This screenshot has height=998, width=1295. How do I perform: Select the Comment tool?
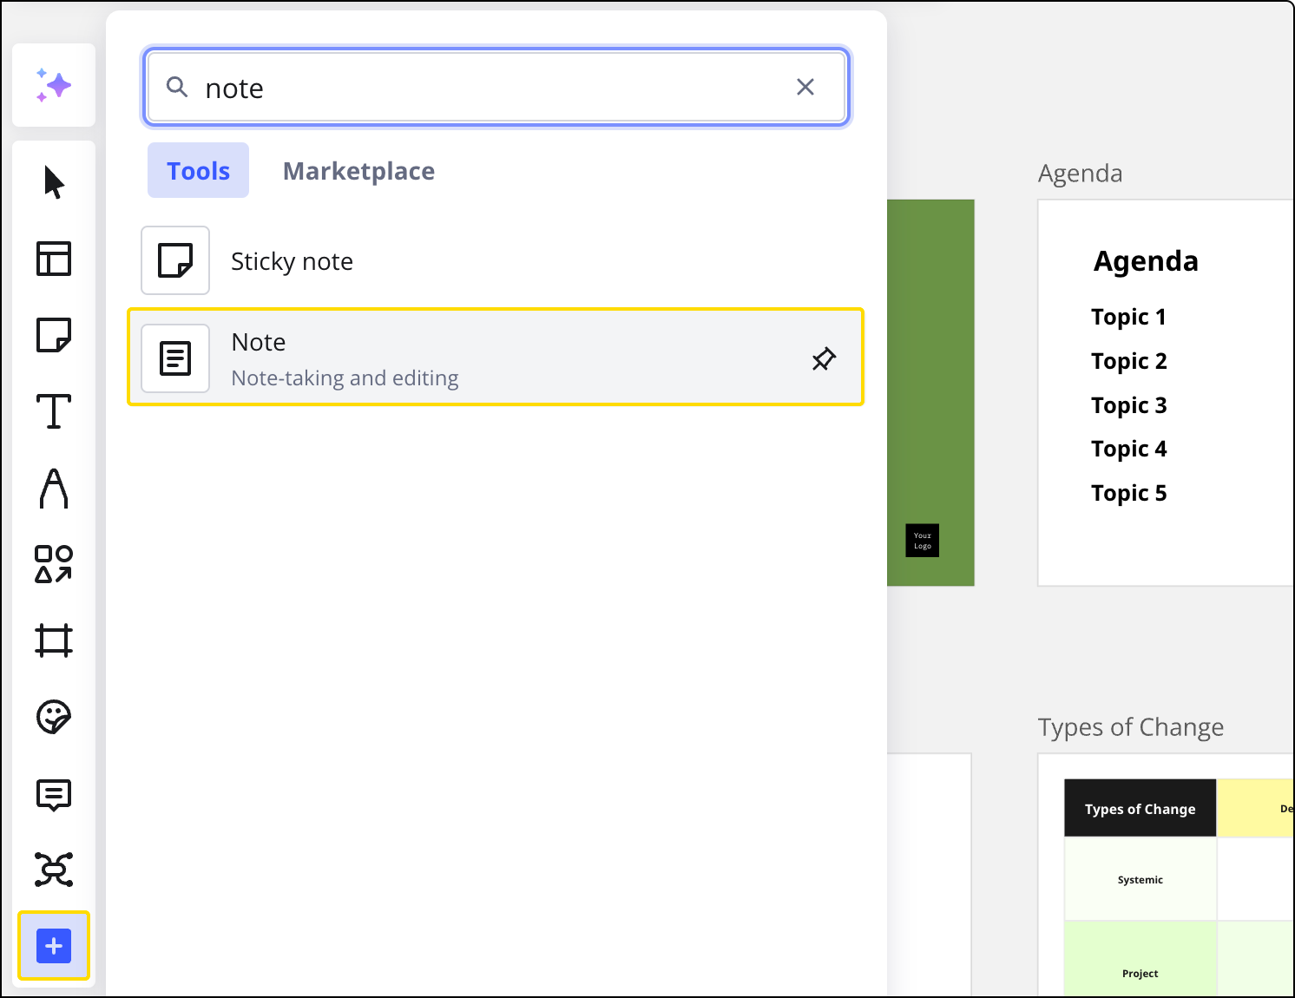(54, 796)
